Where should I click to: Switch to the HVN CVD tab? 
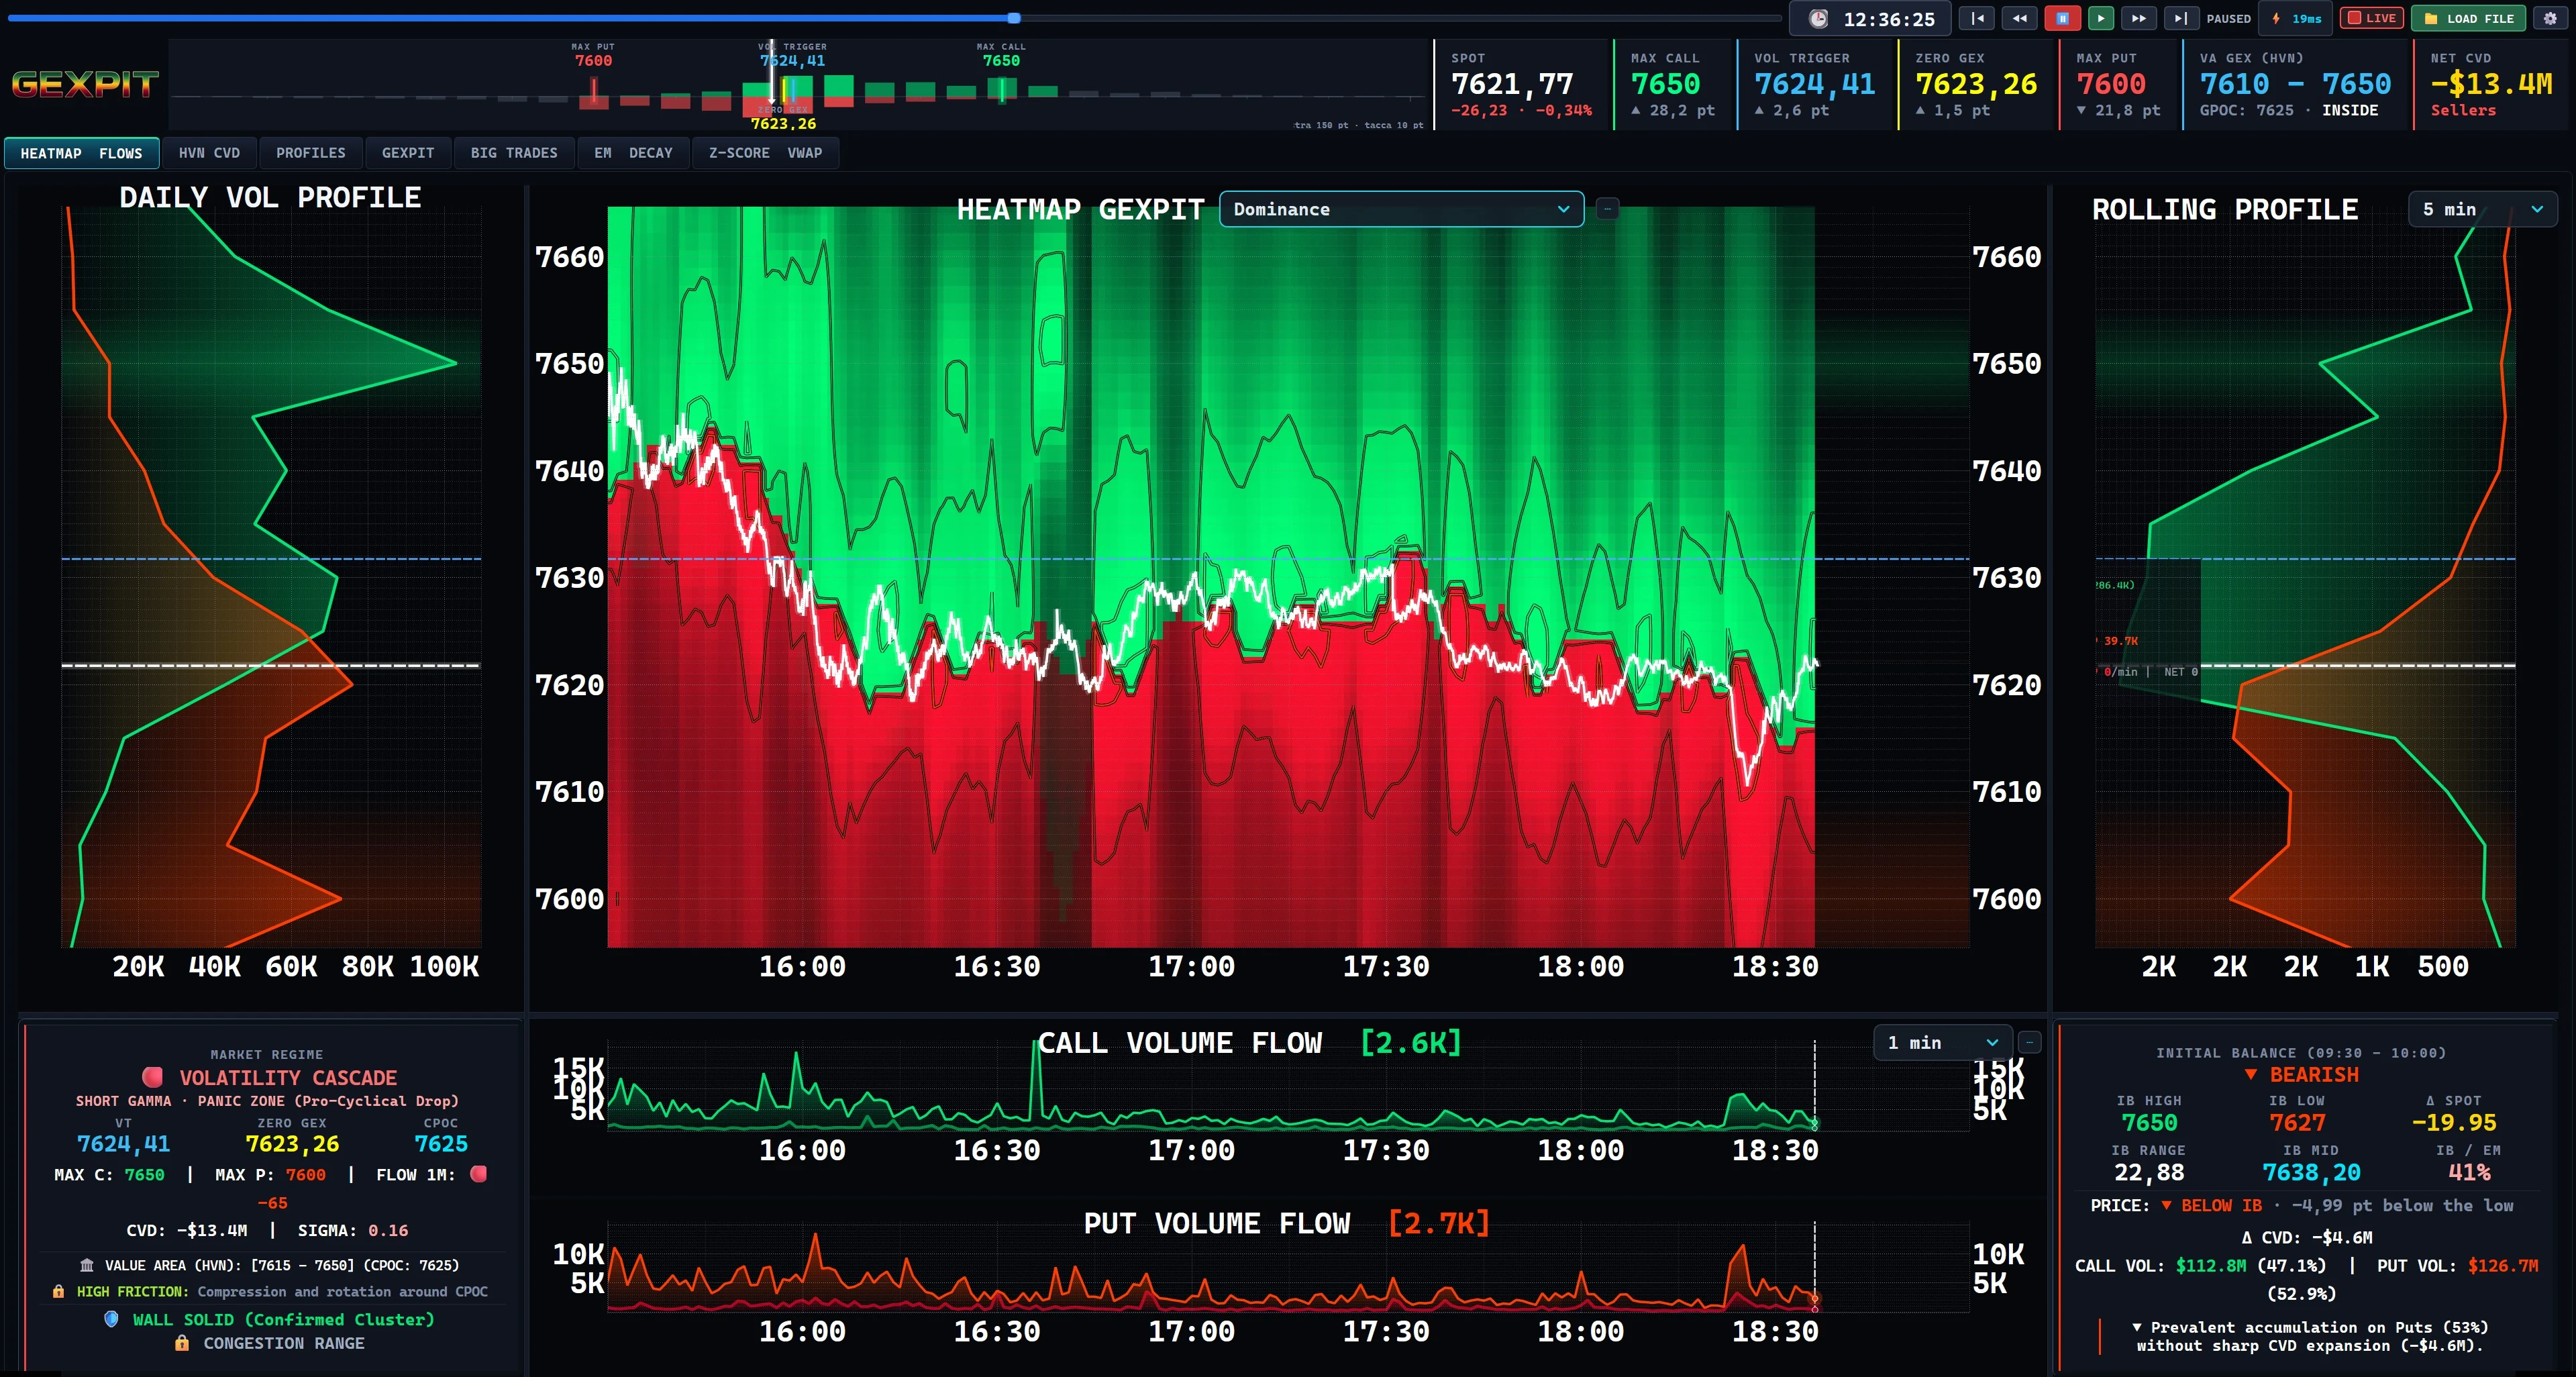pyautogui.click(x=209, y=153)
